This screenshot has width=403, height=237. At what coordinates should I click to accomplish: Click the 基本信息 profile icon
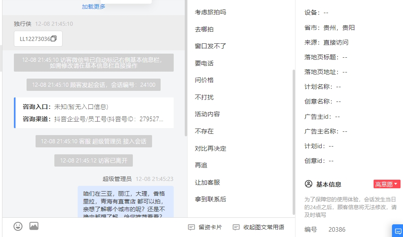click(309, 184)
